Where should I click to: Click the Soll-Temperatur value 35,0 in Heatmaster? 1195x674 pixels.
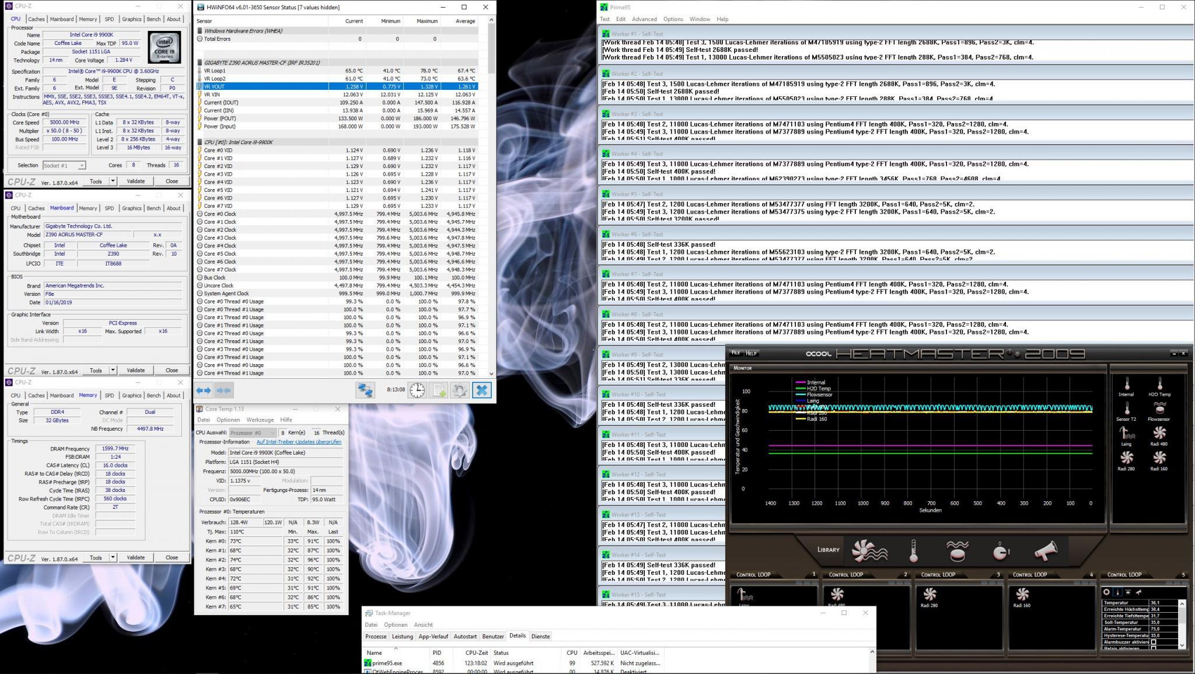[1163, 623]
